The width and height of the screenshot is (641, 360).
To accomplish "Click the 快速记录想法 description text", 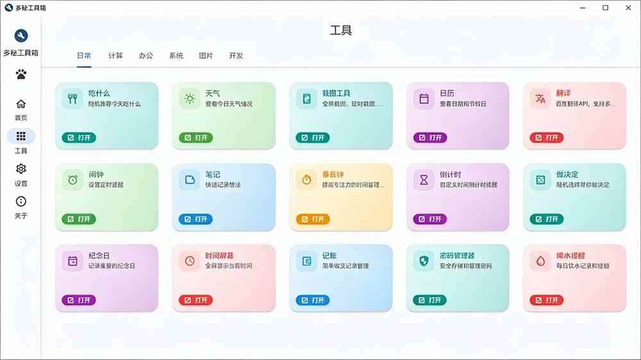I will coord(223,184).
